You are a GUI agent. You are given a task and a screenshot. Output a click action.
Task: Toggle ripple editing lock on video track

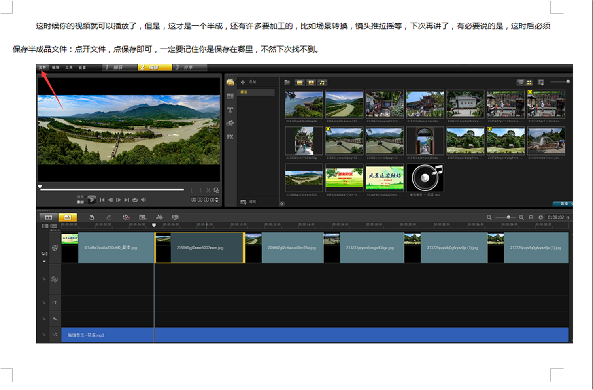coord(44,254)
